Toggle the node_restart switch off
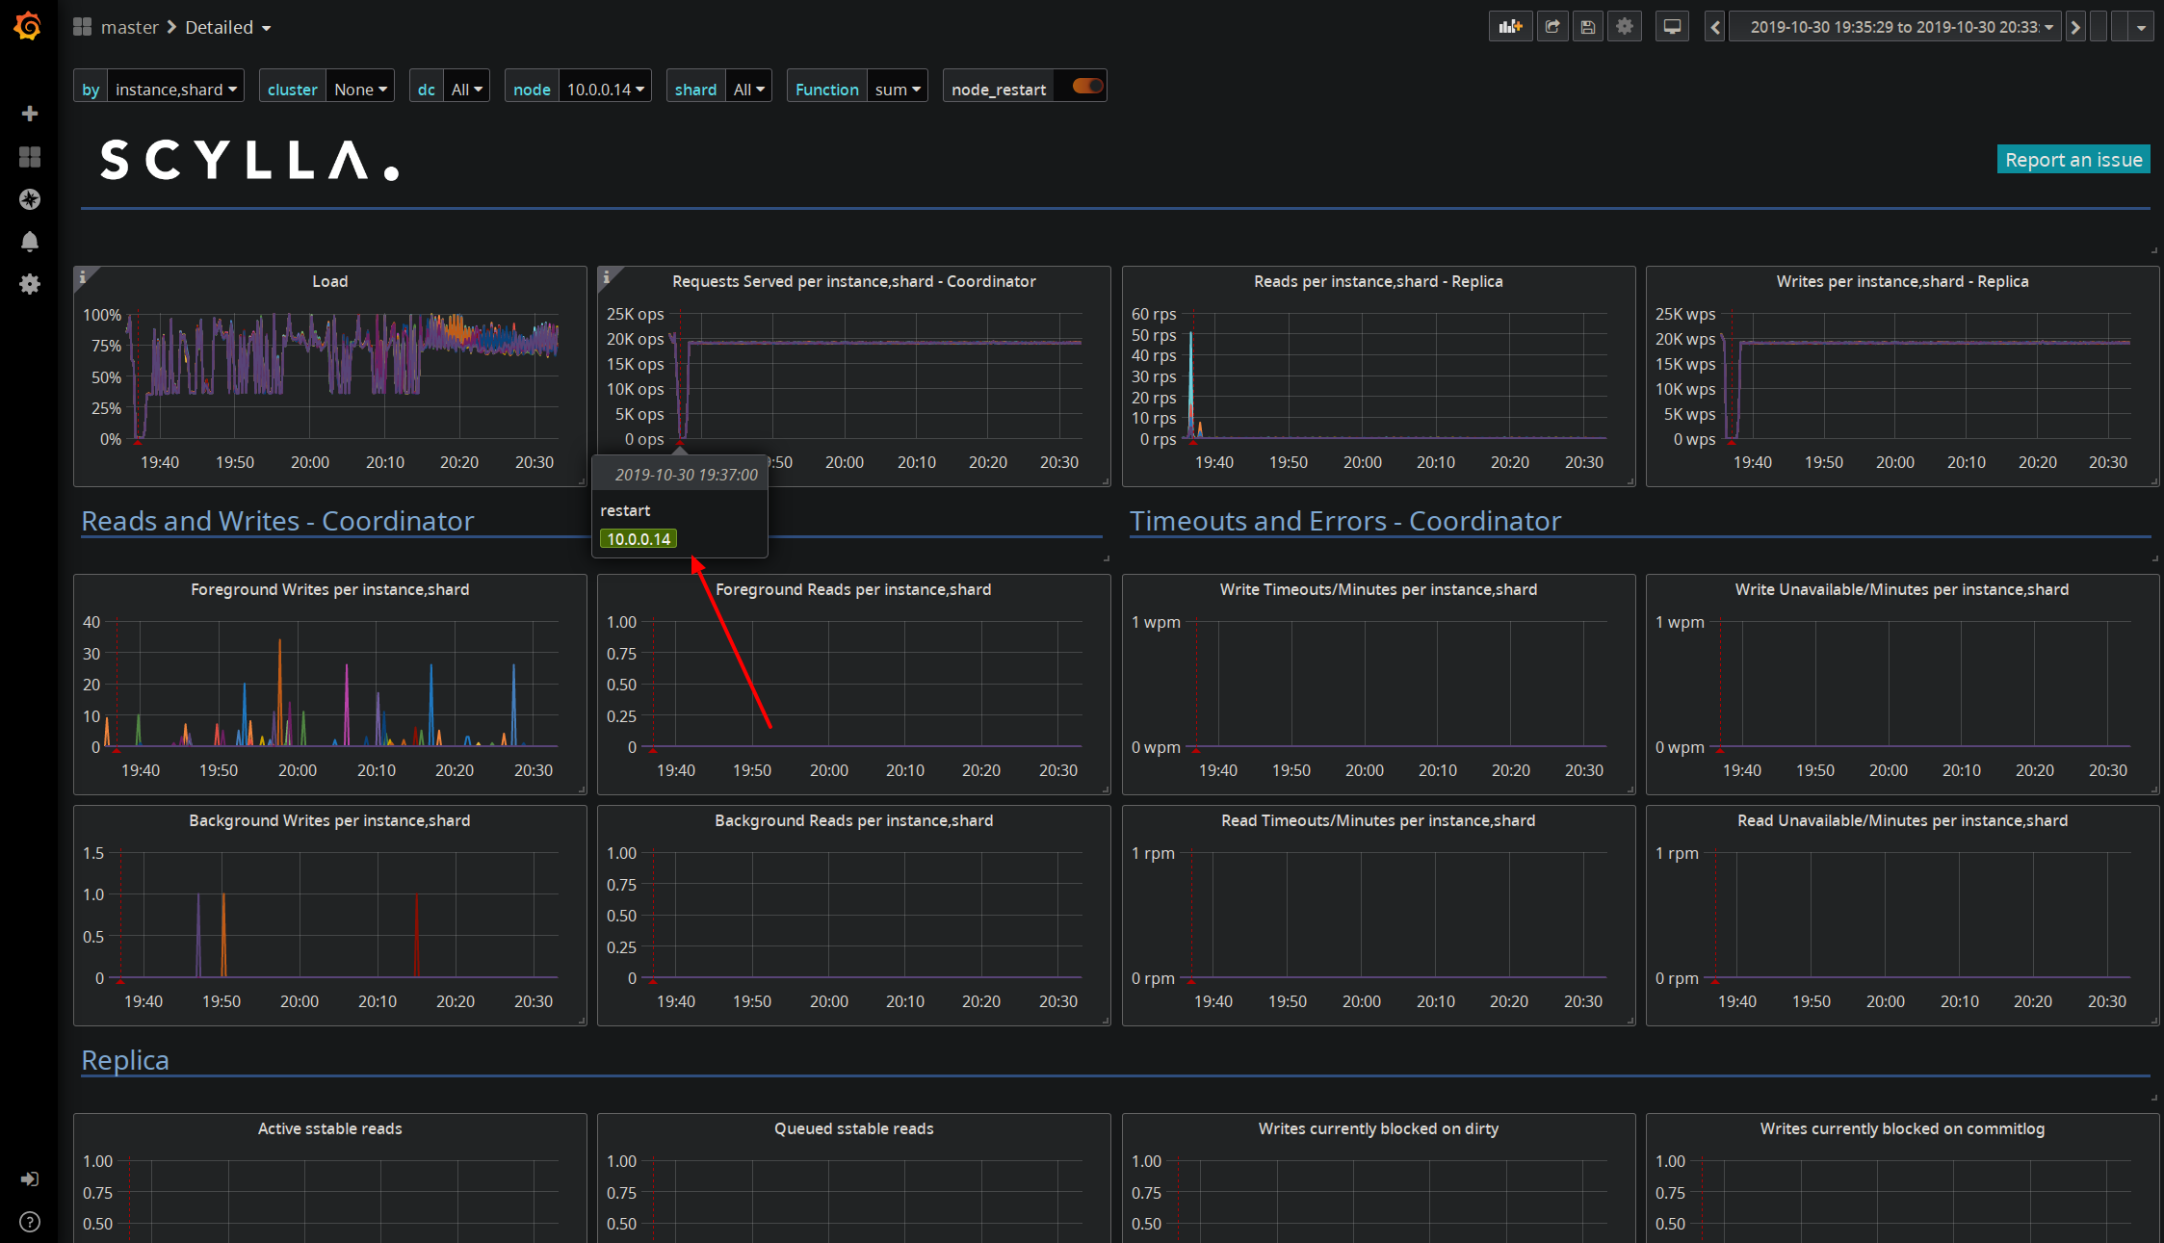 pyautogui.click(x=1082, y=86)
